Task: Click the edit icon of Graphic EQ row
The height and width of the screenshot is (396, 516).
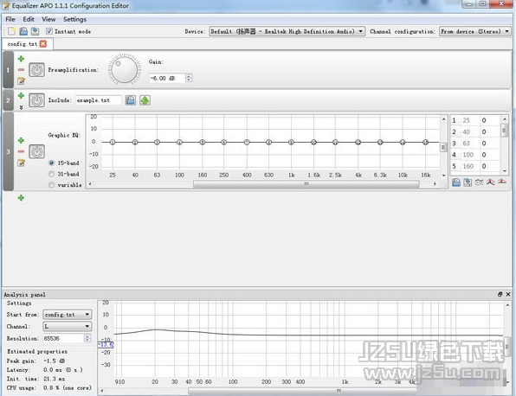Action: pyautogui.click(x=21, y=163)
